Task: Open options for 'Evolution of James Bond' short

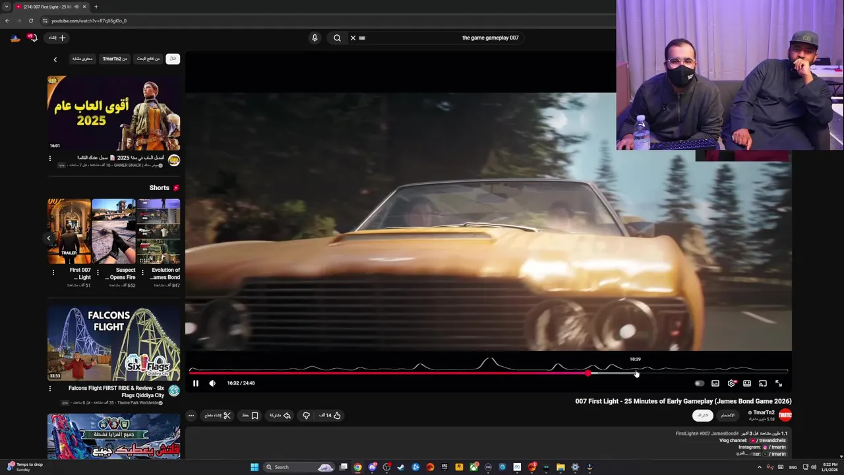Action: coord(142,272)
